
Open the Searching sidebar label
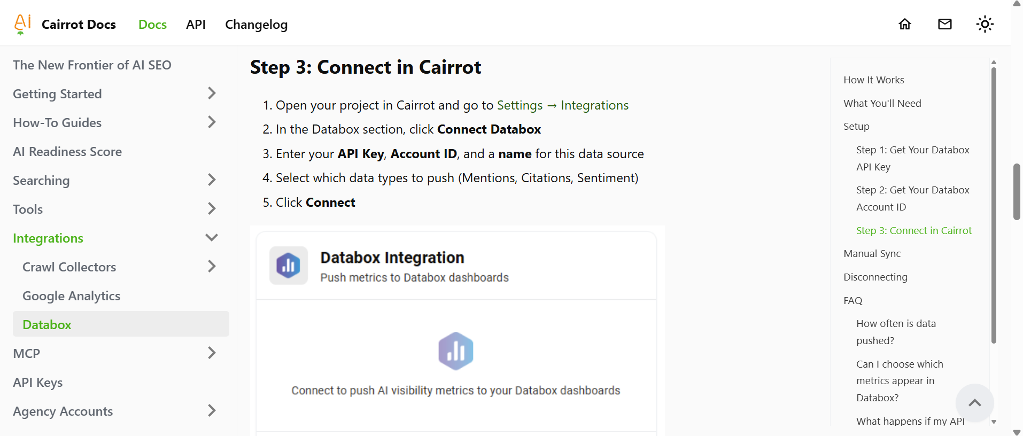(x=41, y=181)
